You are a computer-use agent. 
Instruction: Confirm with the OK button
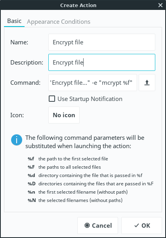click(x=141, y=225)
